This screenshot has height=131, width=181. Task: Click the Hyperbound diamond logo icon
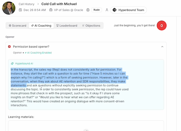pos(114,10)
